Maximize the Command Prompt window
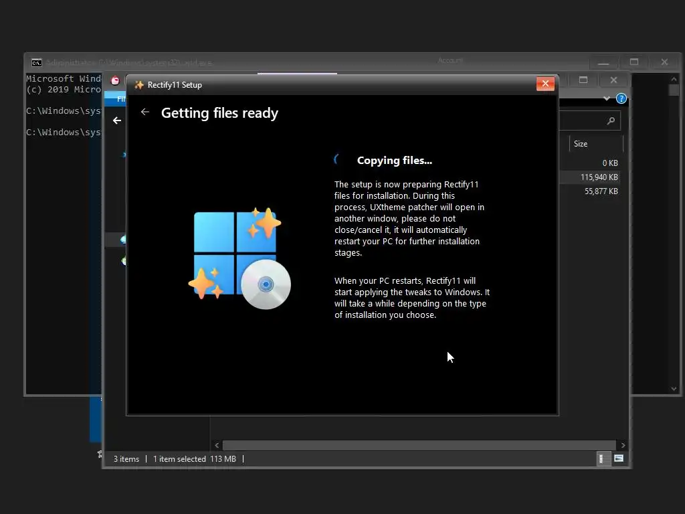Image resolution: width=685 pixels, height=514 pixels. click(x=634, y=62)
